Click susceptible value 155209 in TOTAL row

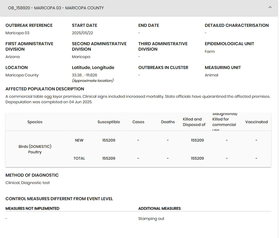click(x=109, y=159)
